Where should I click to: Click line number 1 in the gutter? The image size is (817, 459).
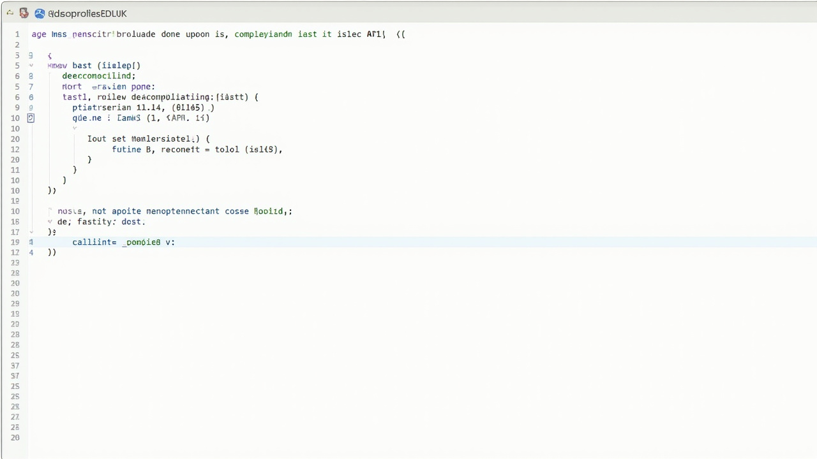(x=17, y=34)
